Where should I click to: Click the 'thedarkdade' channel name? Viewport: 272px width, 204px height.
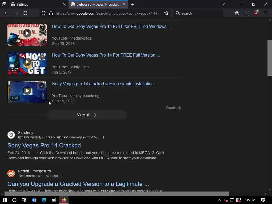(81, 38)
